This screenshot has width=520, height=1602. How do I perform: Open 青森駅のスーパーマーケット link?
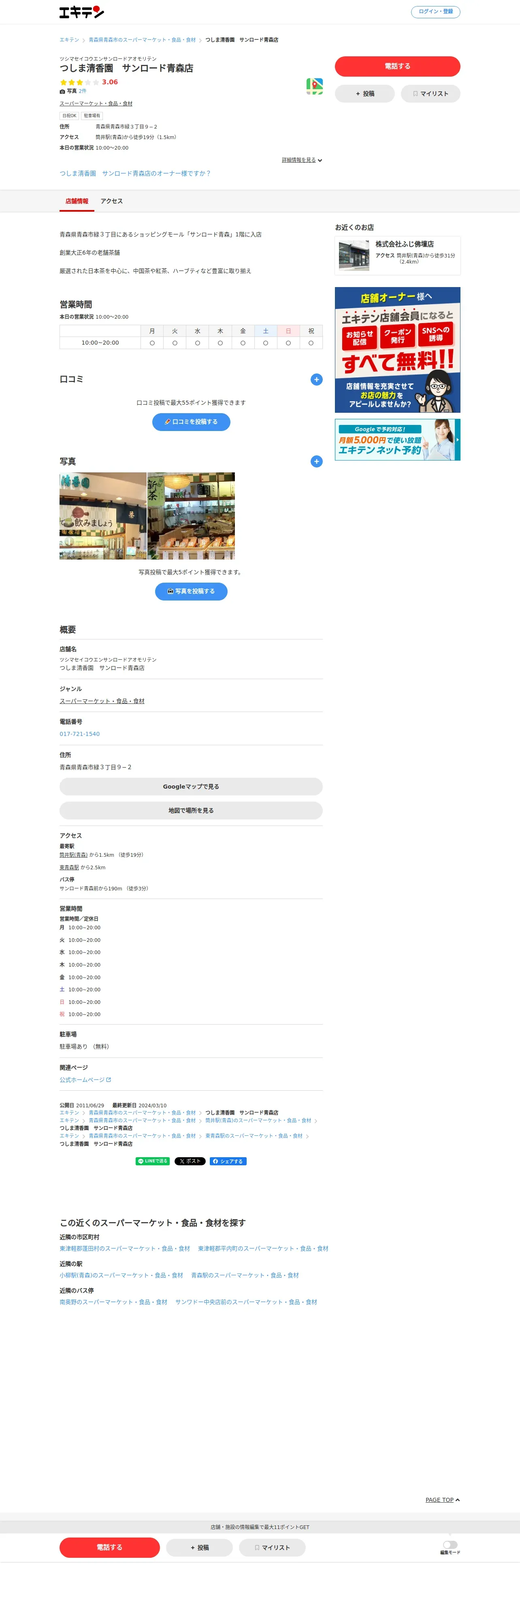(245, 1275)
